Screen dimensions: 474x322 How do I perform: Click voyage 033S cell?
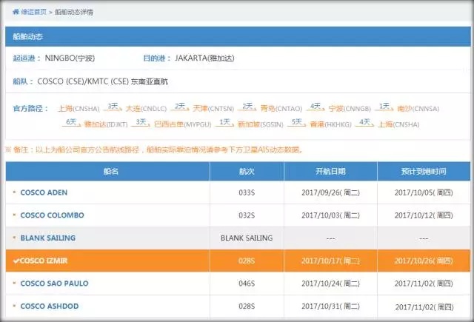click(247, 192)
